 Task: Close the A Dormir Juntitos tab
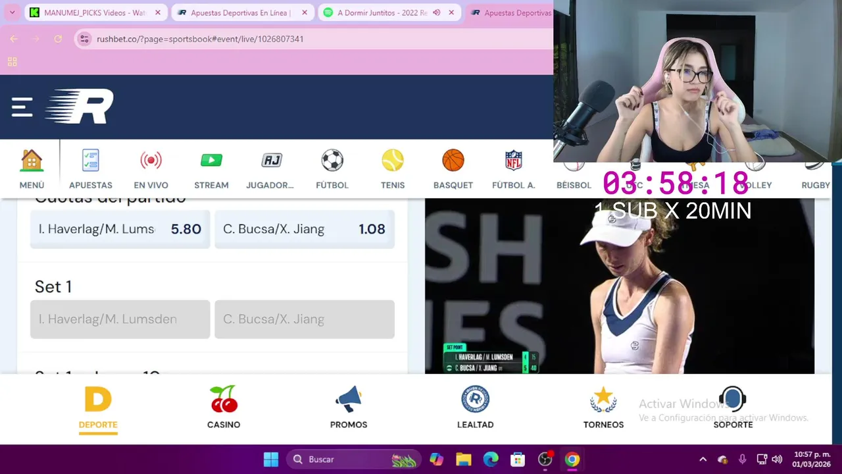pos(451,13)
